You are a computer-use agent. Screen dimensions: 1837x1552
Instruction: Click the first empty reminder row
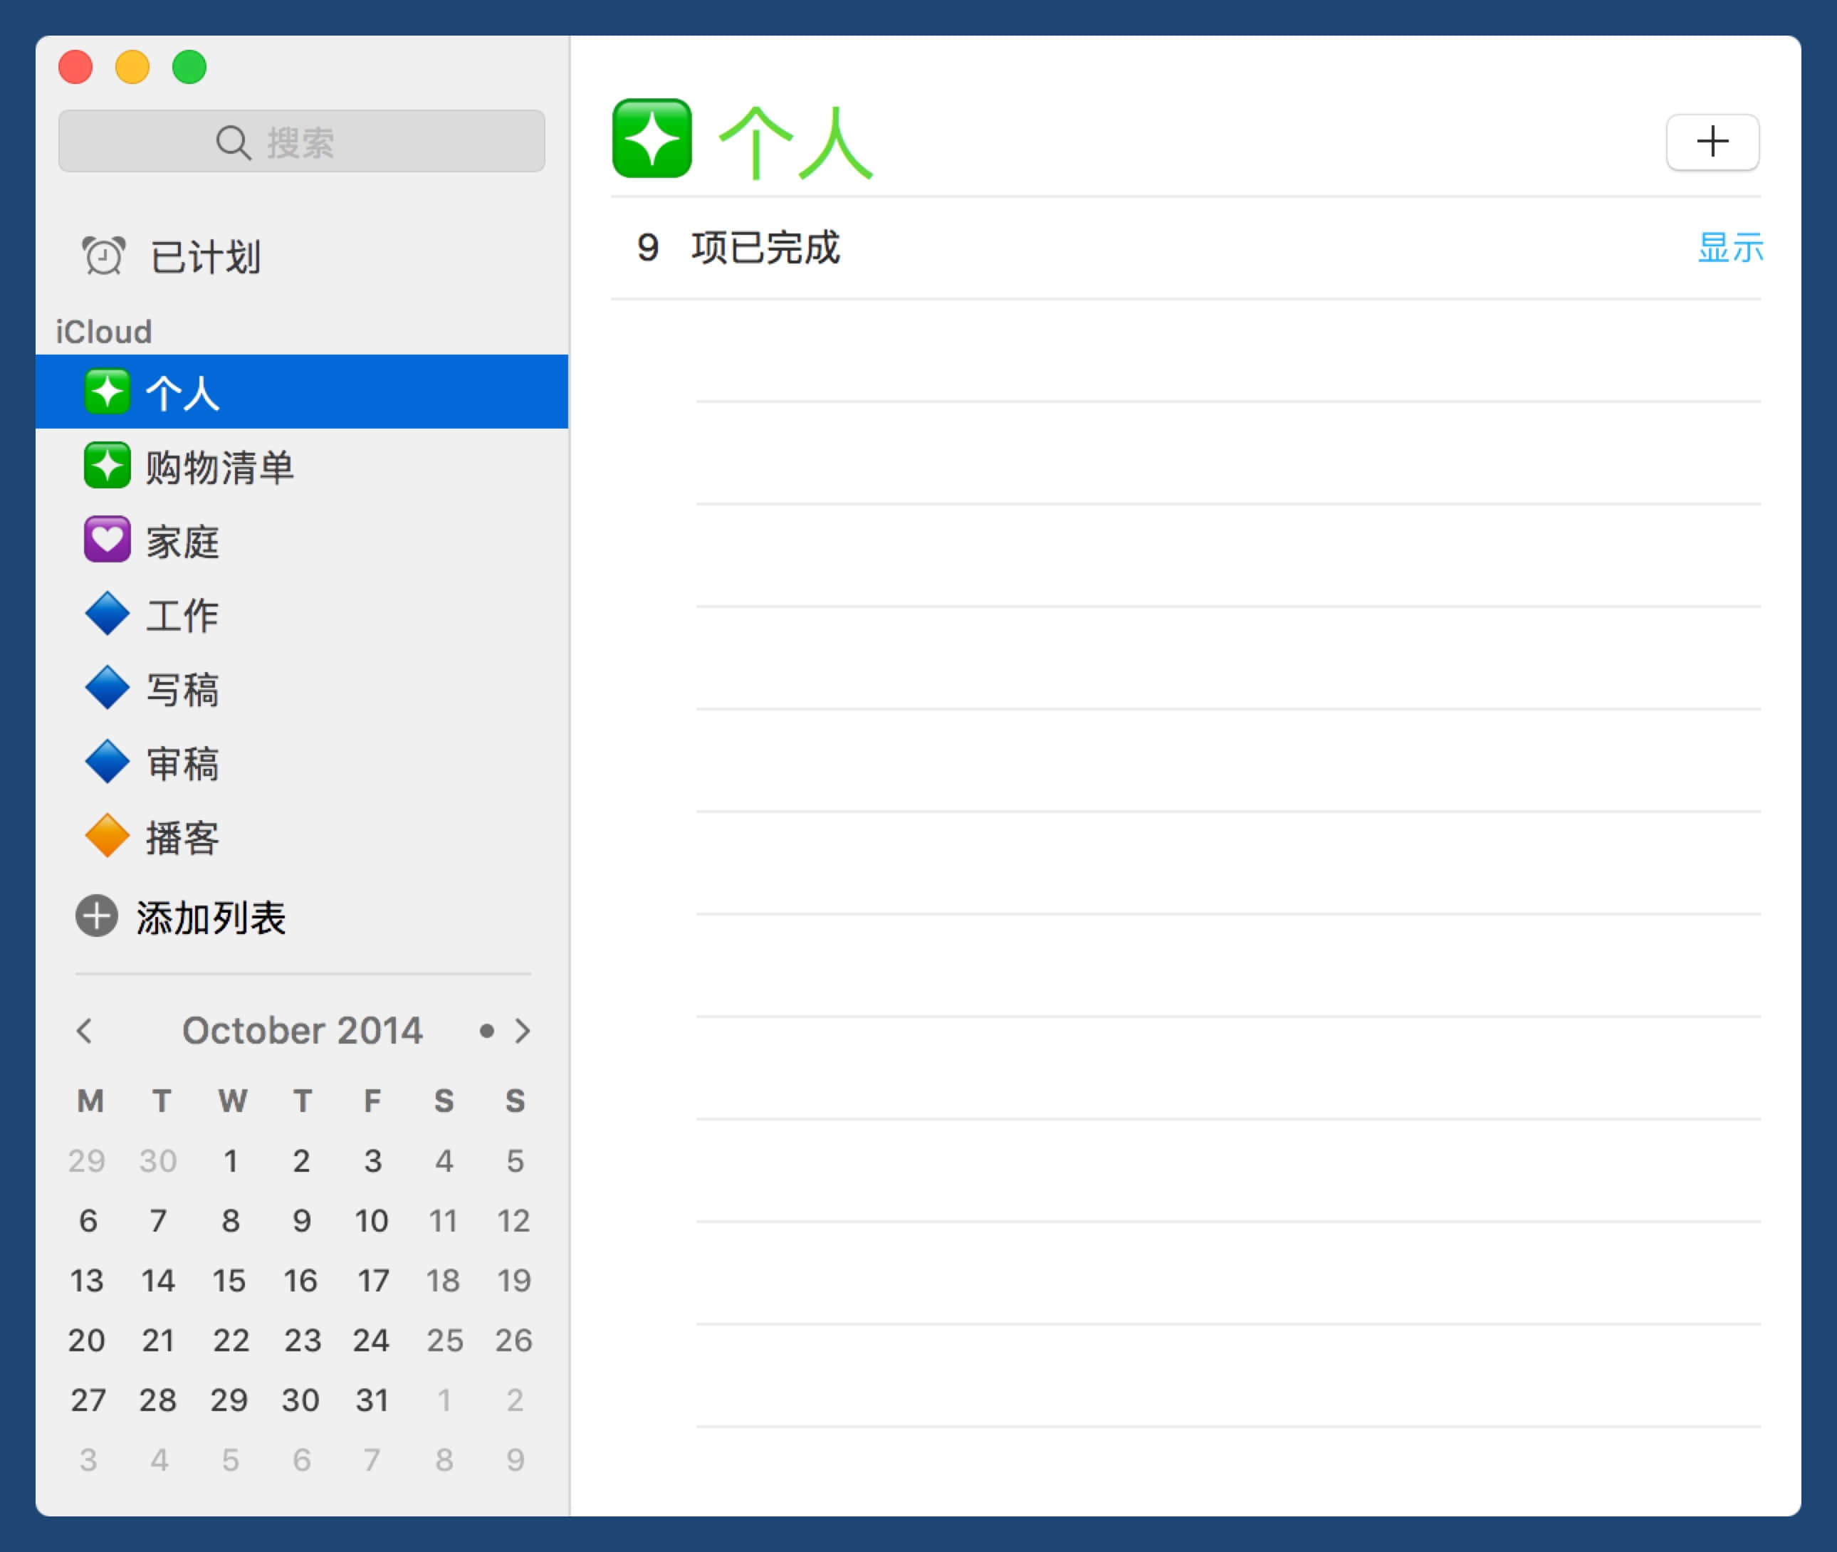1228,352
